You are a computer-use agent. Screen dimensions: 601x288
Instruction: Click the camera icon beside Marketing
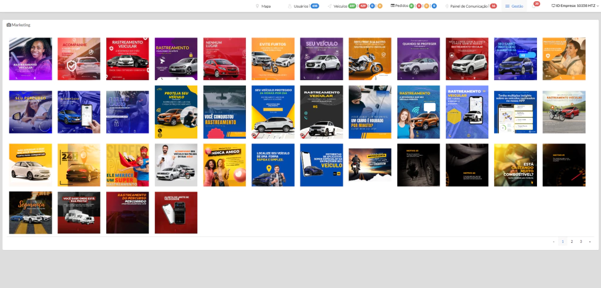[9, 25]
